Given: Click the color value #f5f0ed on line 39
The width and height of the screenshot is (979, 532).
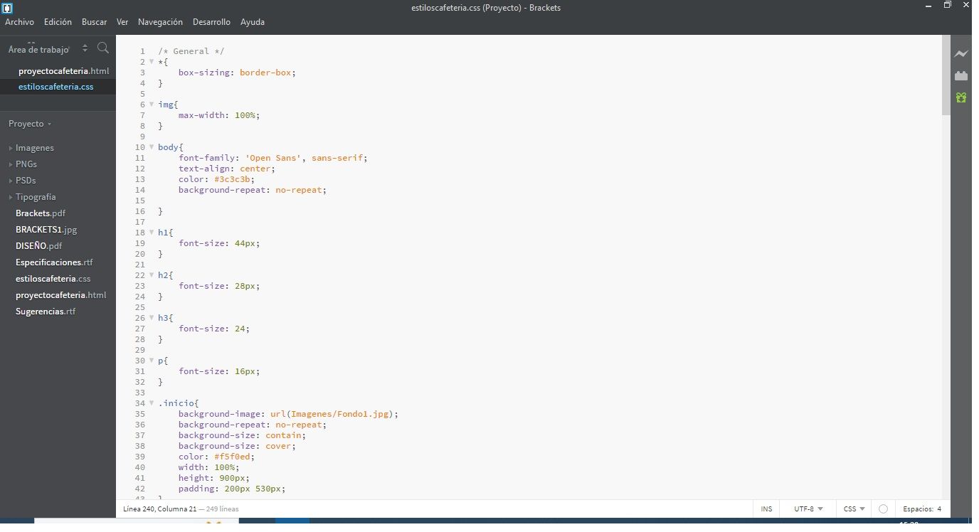Looking at the screenshot, I should click(x=231, y=457).
